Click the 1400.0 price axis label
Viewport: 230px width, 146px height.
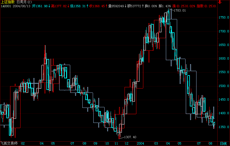pyautogui.click(x=224, y=113)
